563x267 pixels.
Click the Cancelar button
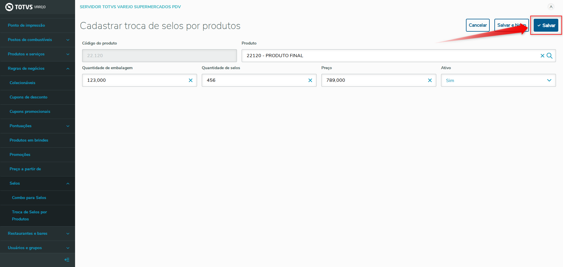478,25
